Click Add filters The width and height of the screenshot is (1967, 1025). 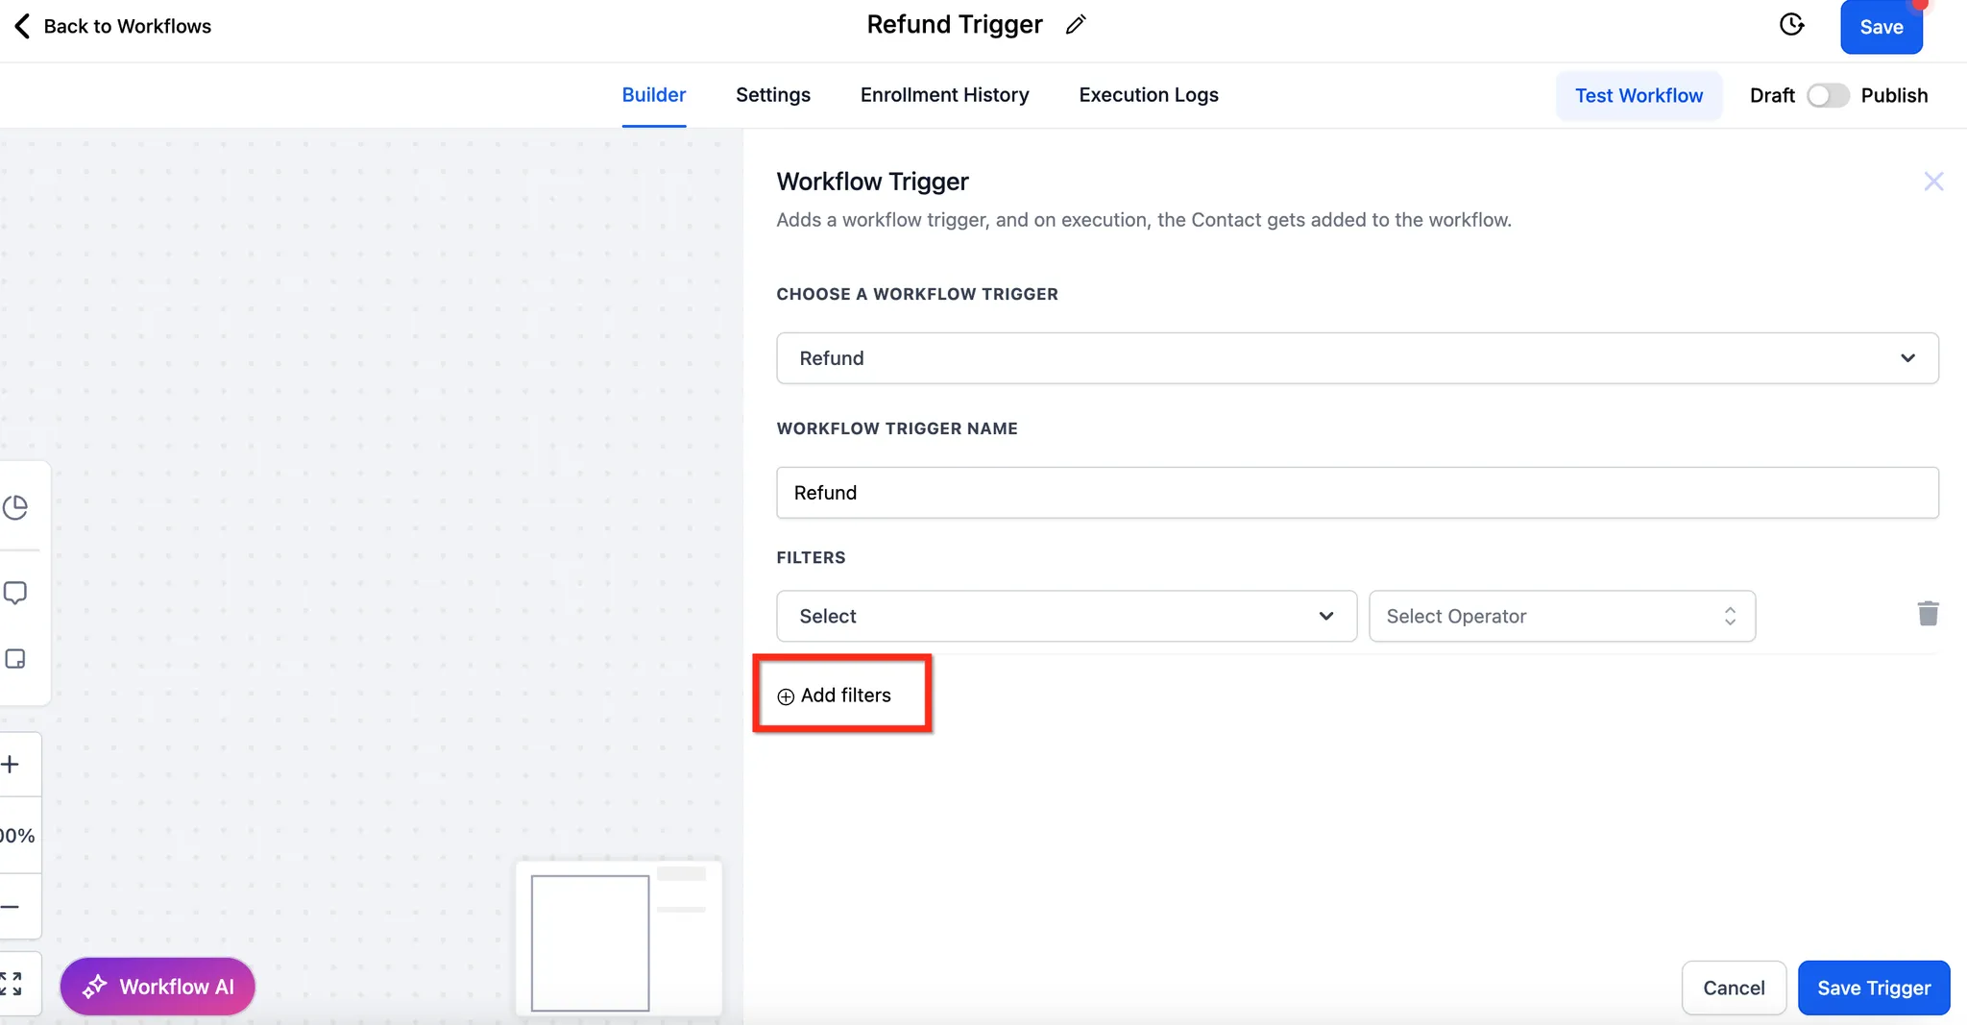pyautogui.click(x=835, y=696)
